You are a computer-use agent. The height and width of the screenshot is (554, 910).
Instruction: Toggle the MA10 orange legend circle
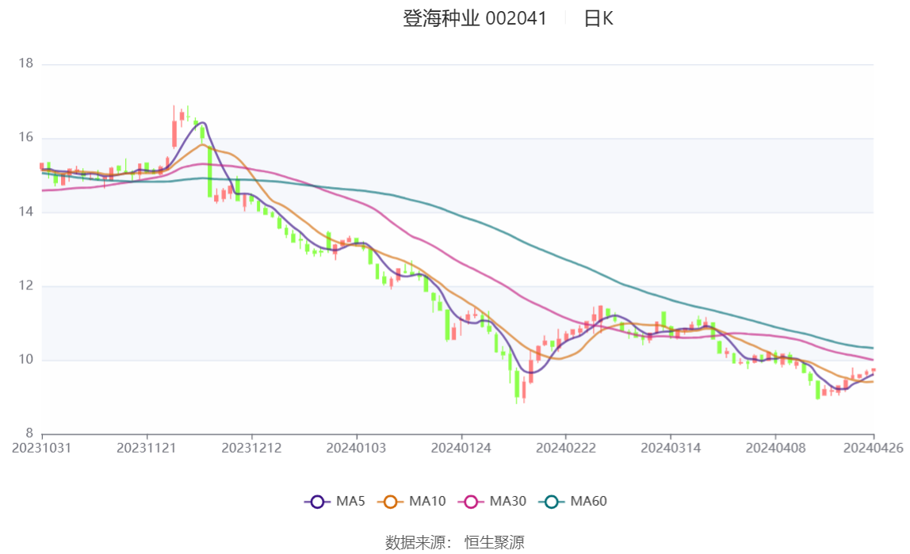pyautogui.click(x=390, y=502)
